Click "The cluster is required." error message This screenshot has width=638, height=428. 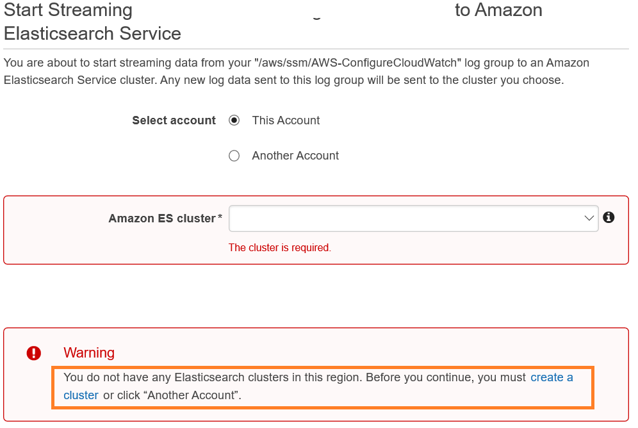coord(279,247)
